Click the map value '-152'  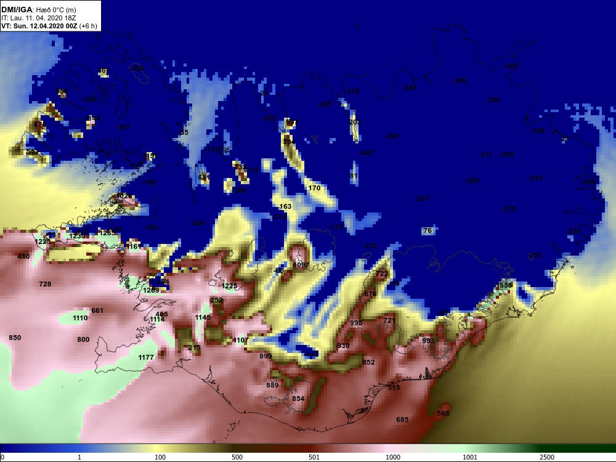coord(149,182)
